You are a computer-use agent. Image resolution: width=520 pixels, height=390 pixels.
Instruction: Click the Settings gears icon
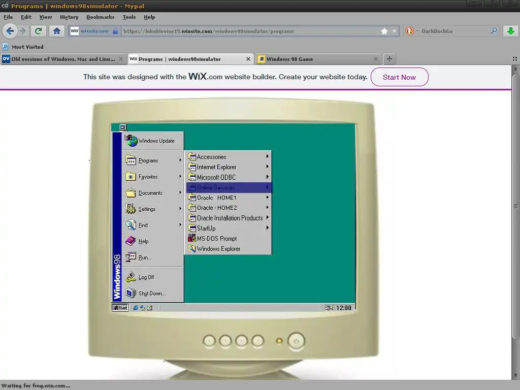(x=131, y=209)
